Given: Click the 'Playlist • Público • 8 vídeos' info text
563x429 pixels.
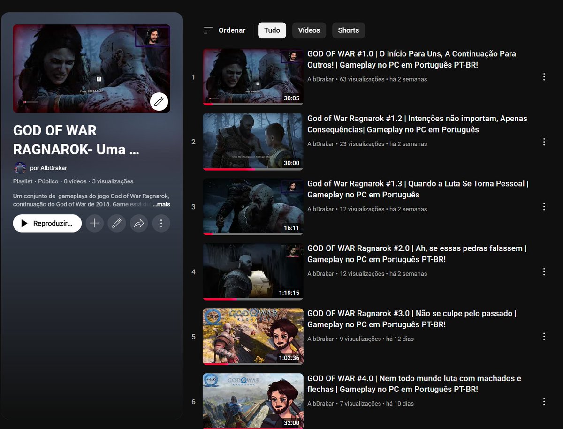Looking at the screenshot, I should coord(50,181).
